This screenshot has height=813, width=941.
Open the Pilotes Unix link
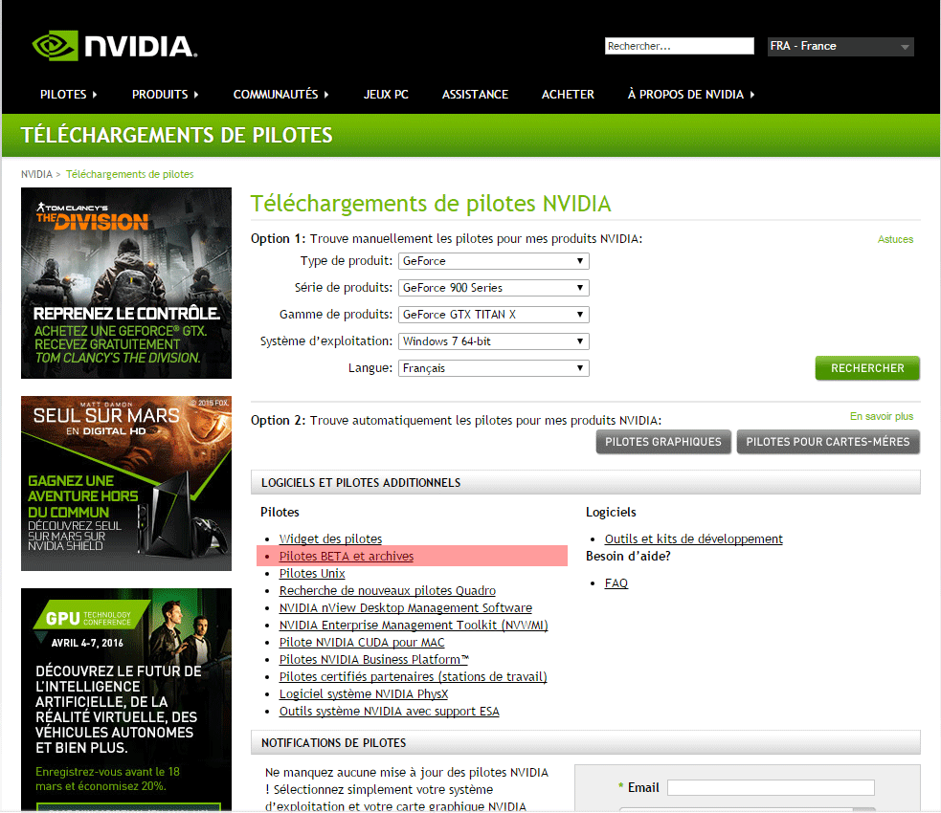pos(312,573)
